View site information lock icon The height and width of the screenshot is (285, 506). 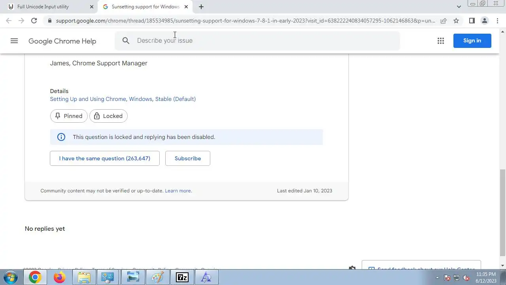coord(49,21)
